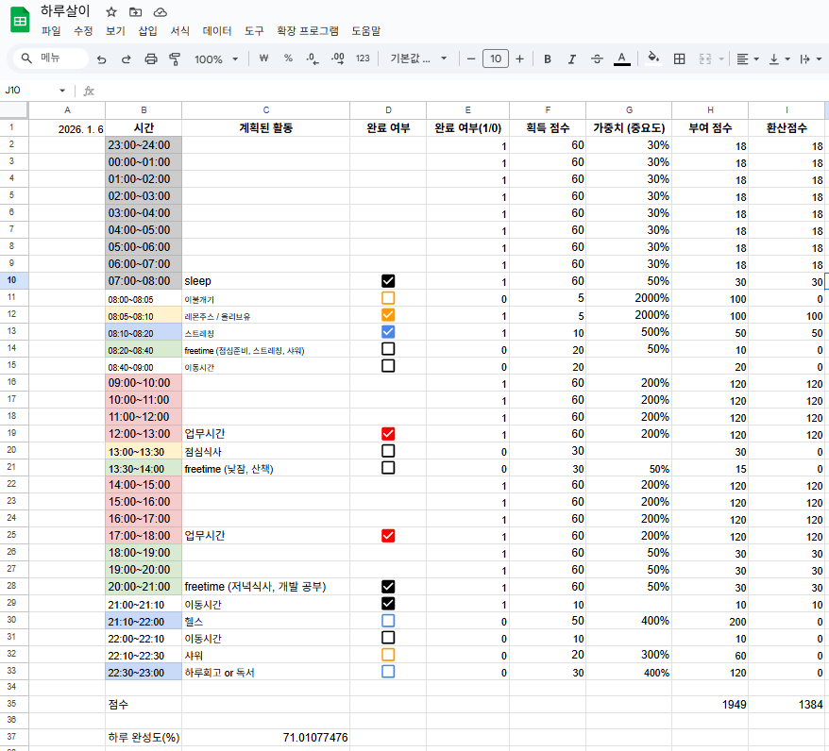Open the 보기 menu
The height and width of the screenshot is (751, 829).
pos(115,31)
